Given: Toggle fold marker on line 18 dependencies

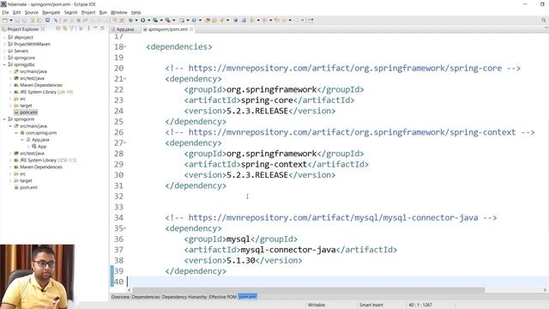Looking at the screenshot, I should point(125,46).
